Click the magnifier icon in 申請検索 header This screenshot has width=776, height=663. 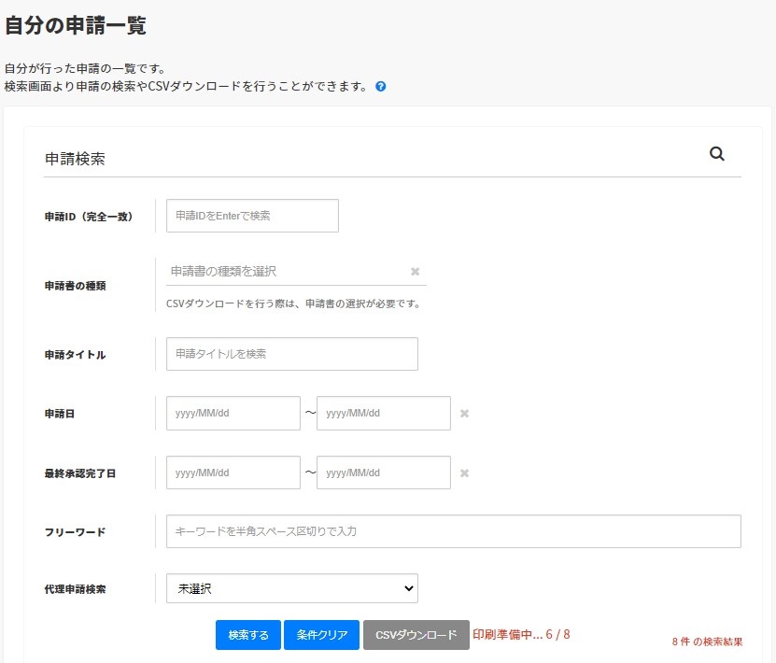tap(717, 154)
